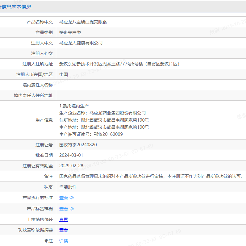
Task: Select expiry date 2029-02-28
Action: pyautogui.click(x=71, y=166)
